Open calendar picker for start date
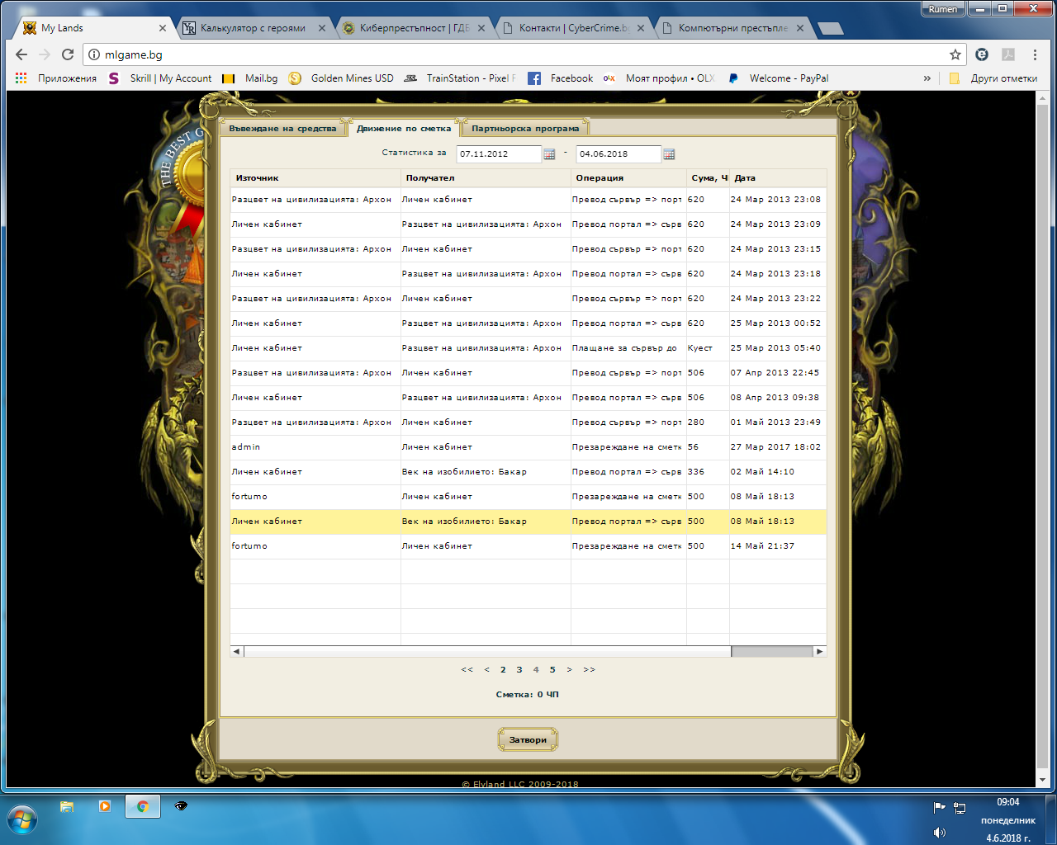1057x845 pixels. [x=549, y=154]
